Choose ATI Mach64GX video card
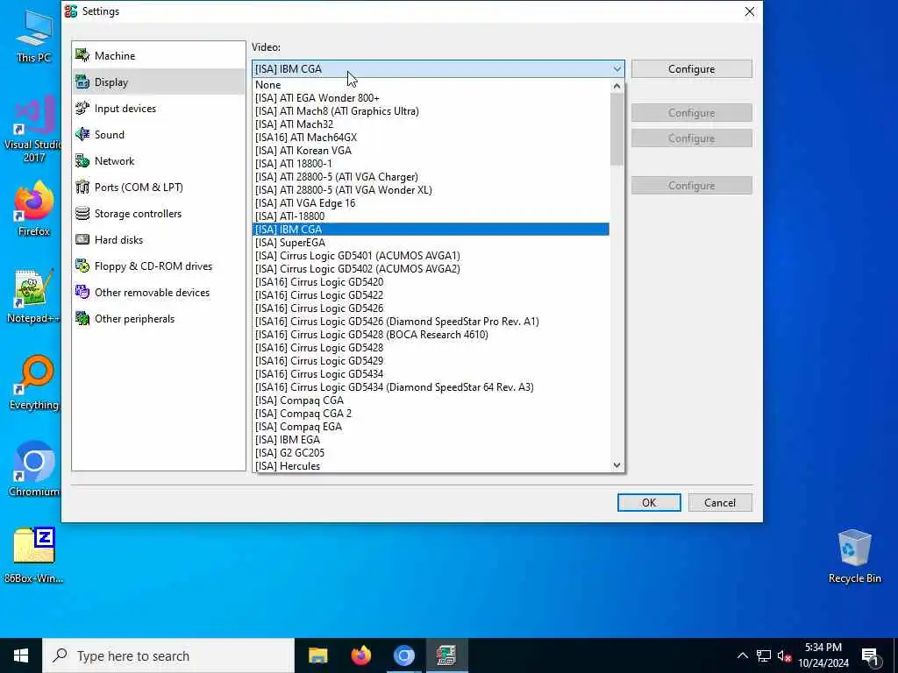The image size is (898, 673). [431, 138]
